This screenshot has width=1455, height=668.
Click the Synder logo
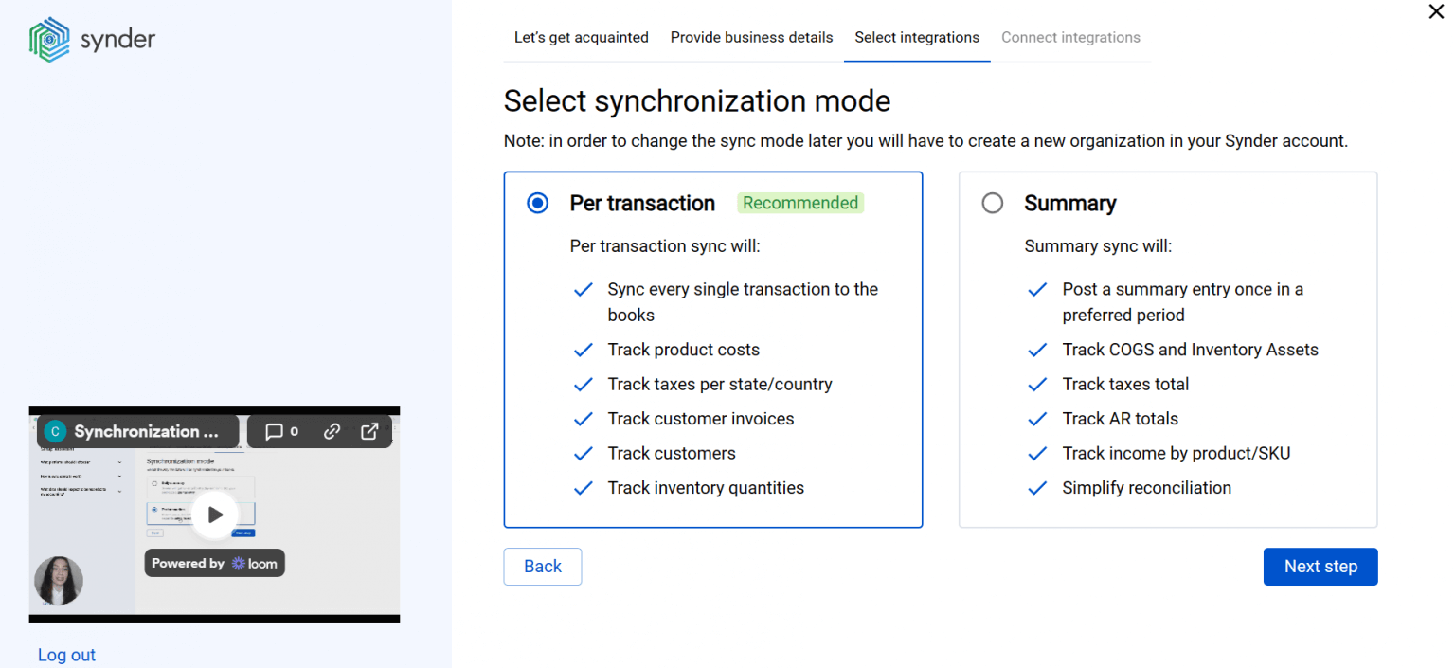coord(92,38)
